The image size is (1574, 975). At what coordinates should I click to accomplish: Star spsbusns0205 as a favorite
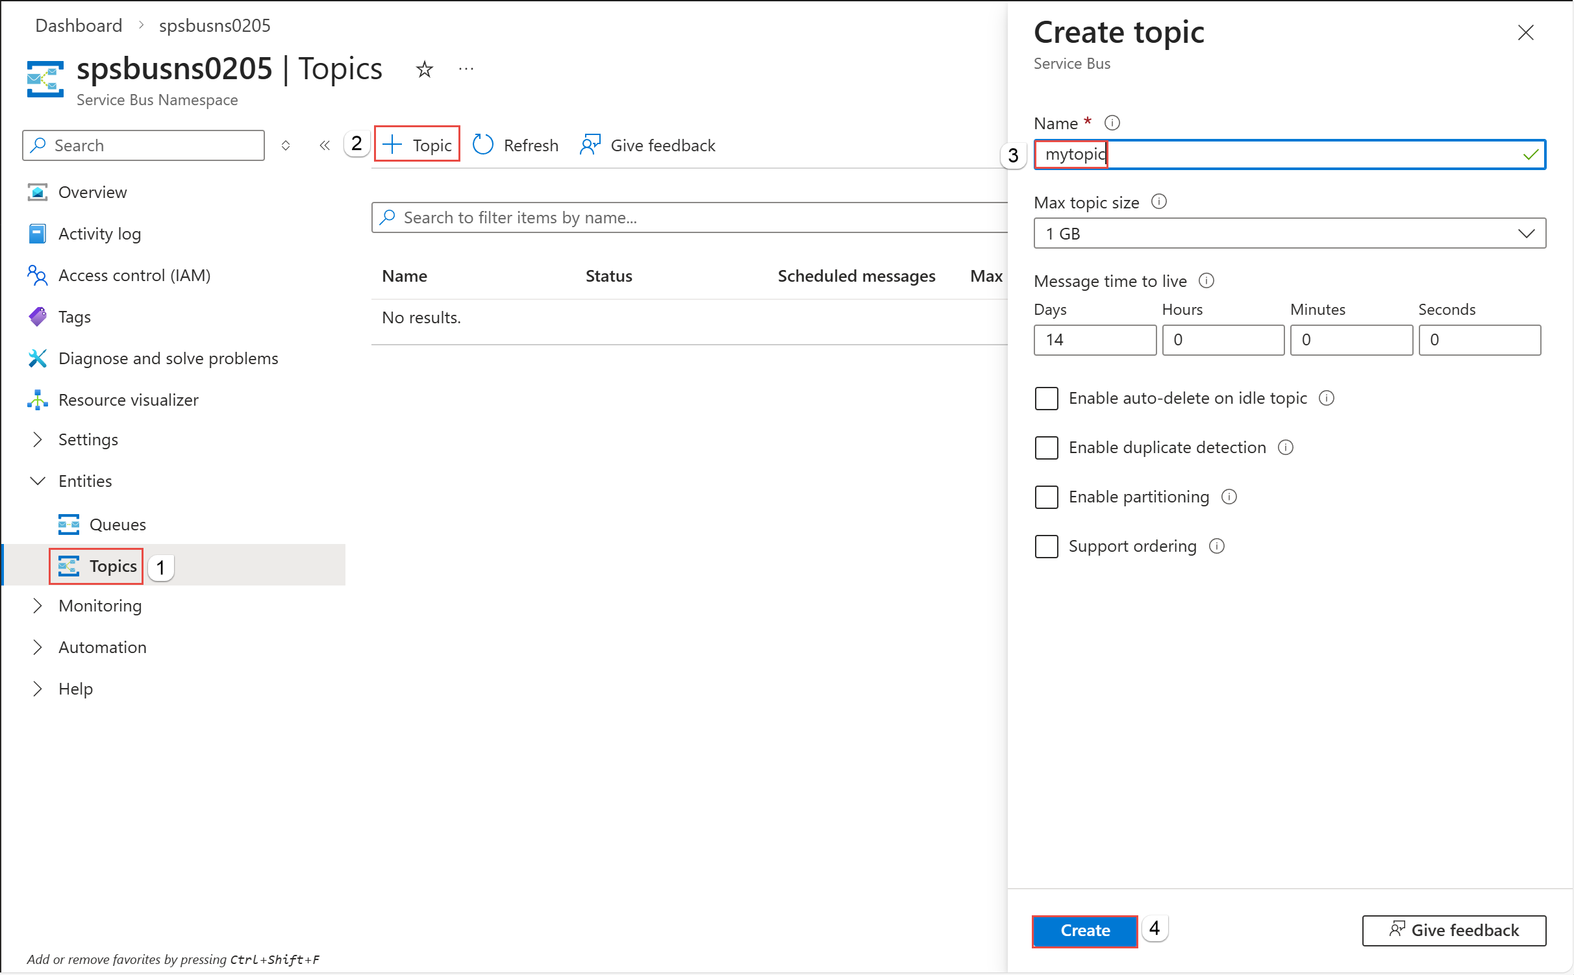(424, 69)
